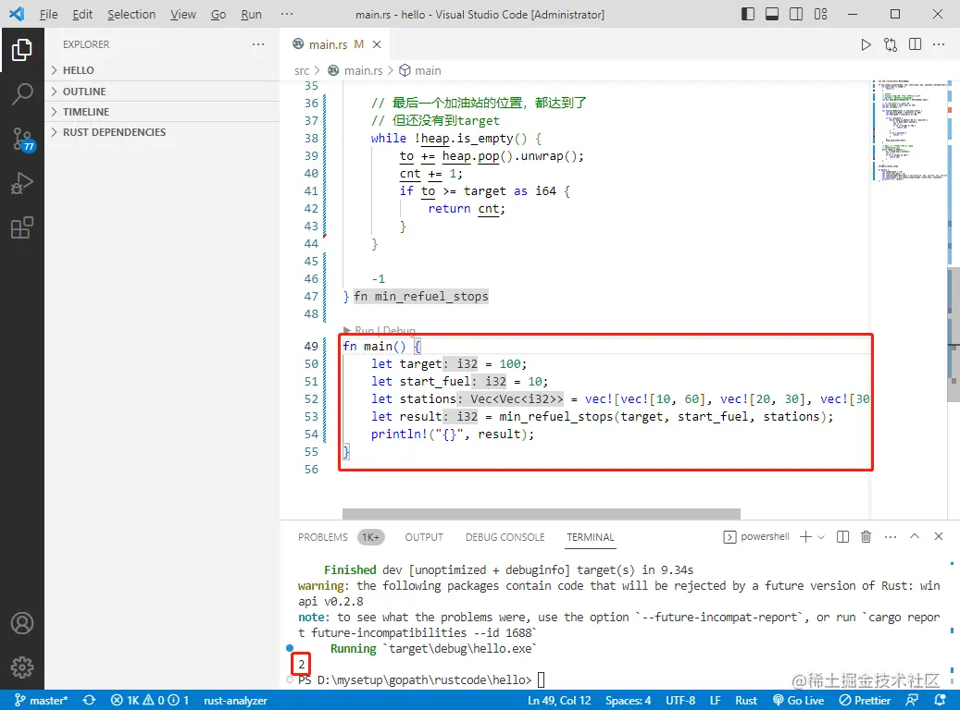This screenshot has width=960, height=710.
Task: Close the main.rs editor tab
Action: (377, 44)
